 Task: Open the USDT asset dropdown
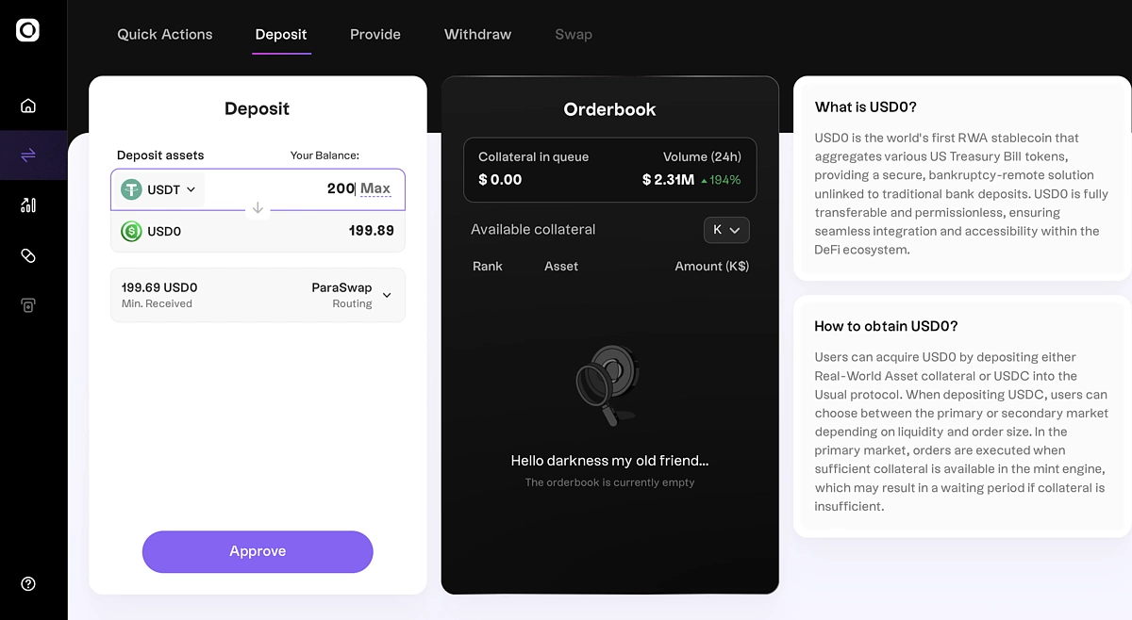pos(158,189)
